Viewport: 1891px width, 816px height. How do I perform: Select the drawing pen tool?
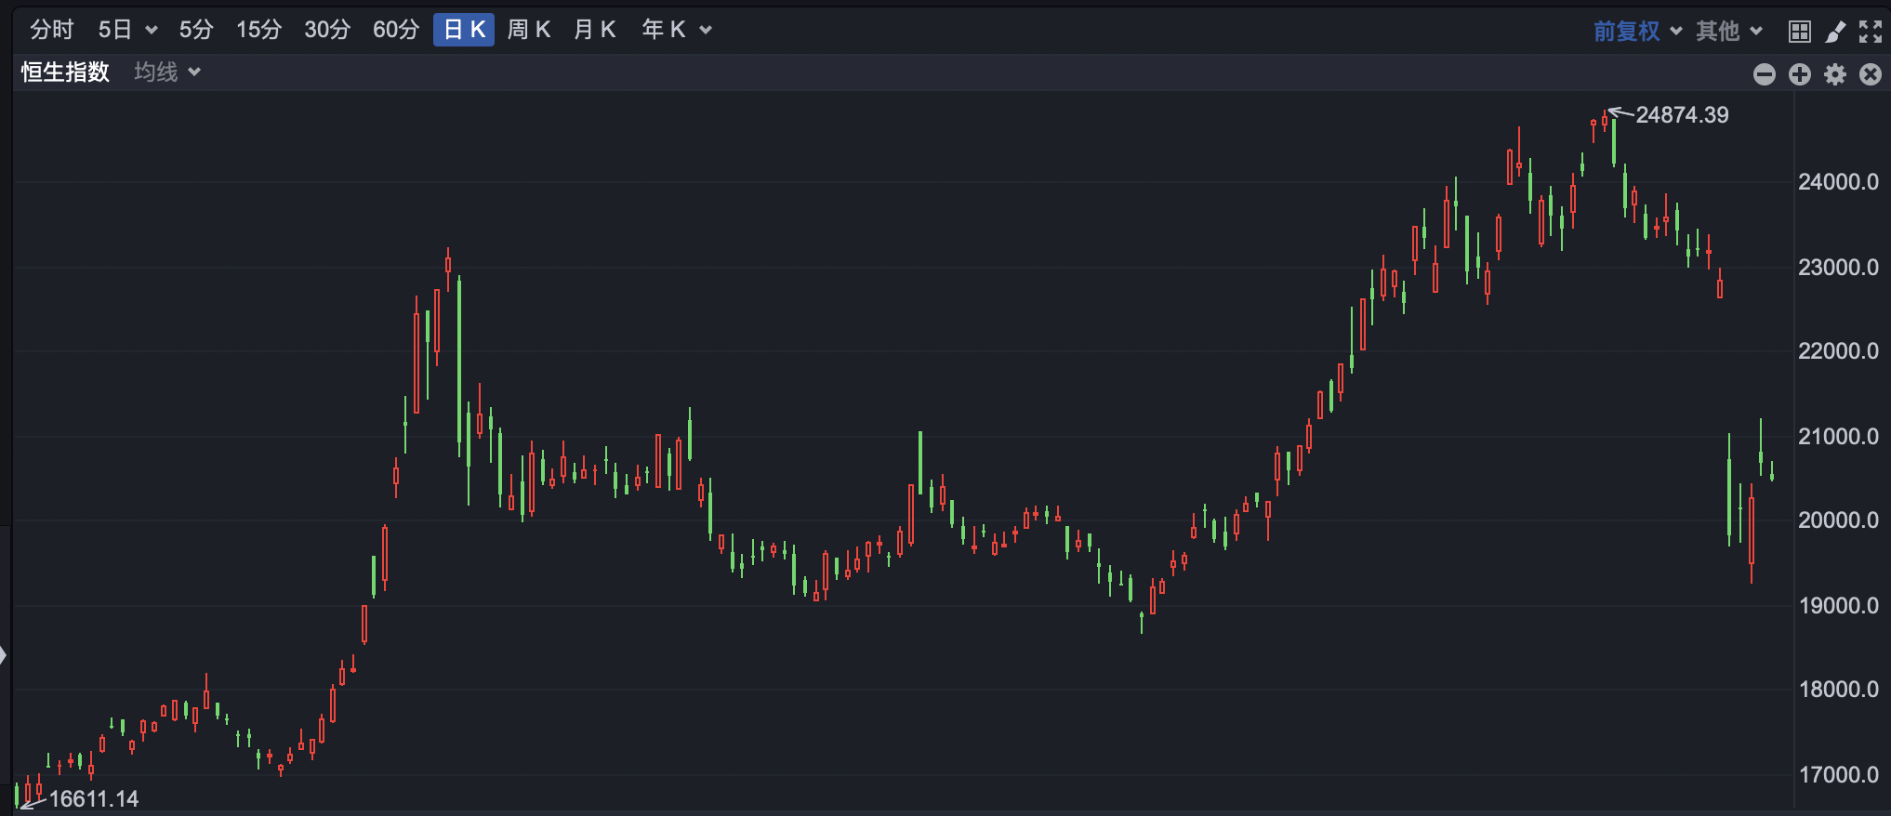point(1834,32)
